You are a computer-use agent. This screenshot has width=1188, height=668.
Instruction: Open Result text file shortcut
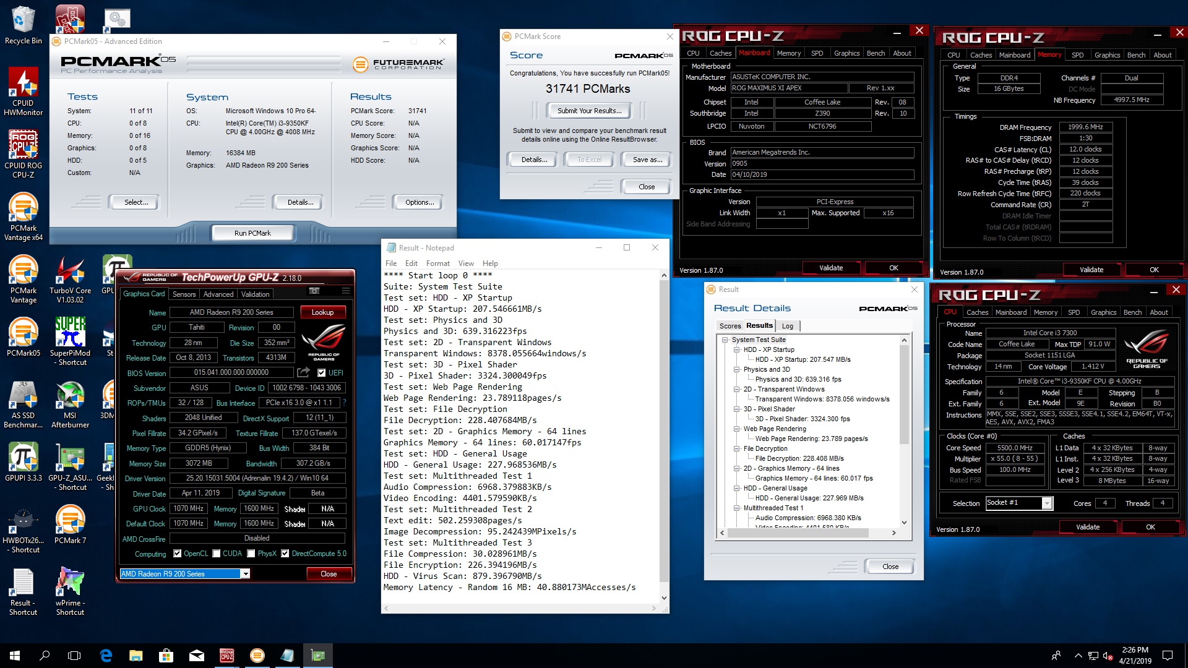click(23, 591)
